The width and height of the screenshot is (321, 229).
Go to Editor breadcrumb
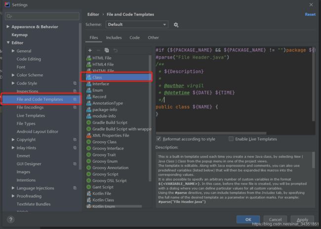pyautogui.click(x=93, y=14)
